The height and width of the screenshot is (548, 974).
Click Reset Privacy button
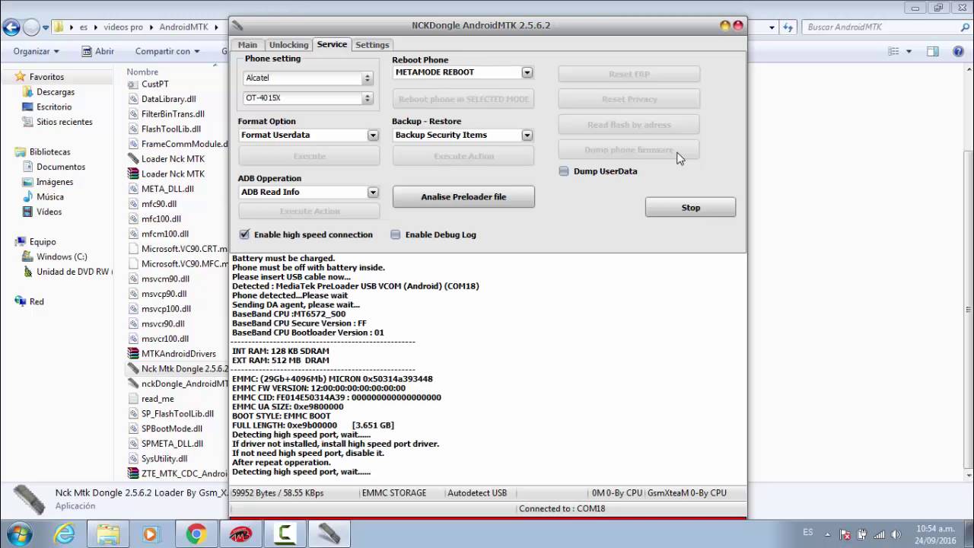click(629, 99)
